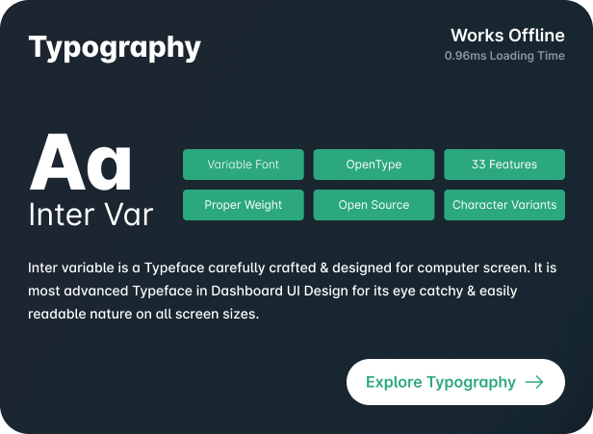Screen dimensions: 593x434
Task: Click the Open Source tag
Action: click(374, 205)
